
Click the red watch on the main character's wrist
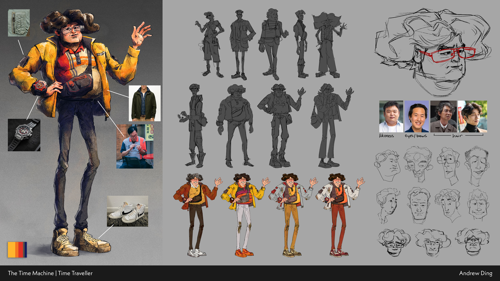click(40, 87)
